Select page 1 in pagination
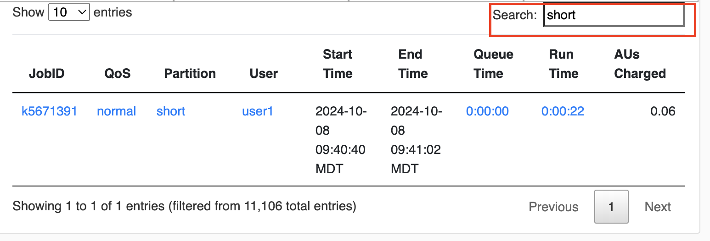This screenshot has height=241, width=710. [611, 207]
